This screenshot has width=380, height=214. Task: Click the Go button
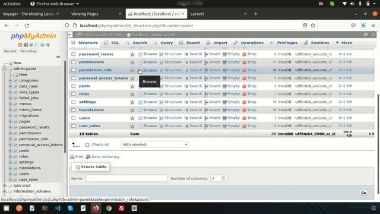[x=363, y=193]
